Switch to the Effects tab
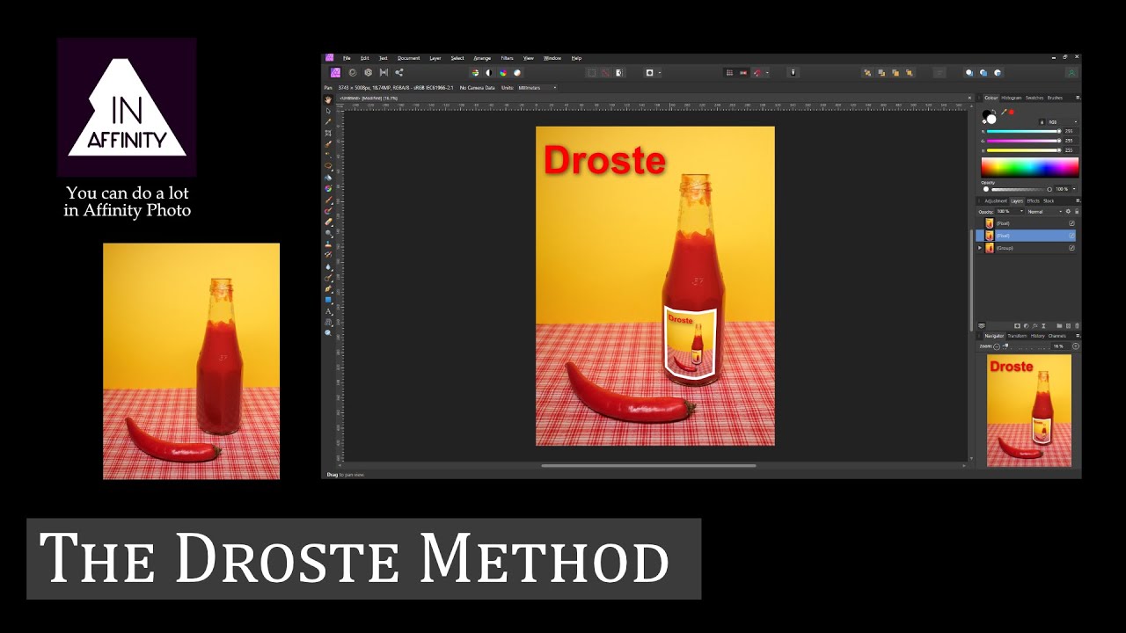 1033,201
